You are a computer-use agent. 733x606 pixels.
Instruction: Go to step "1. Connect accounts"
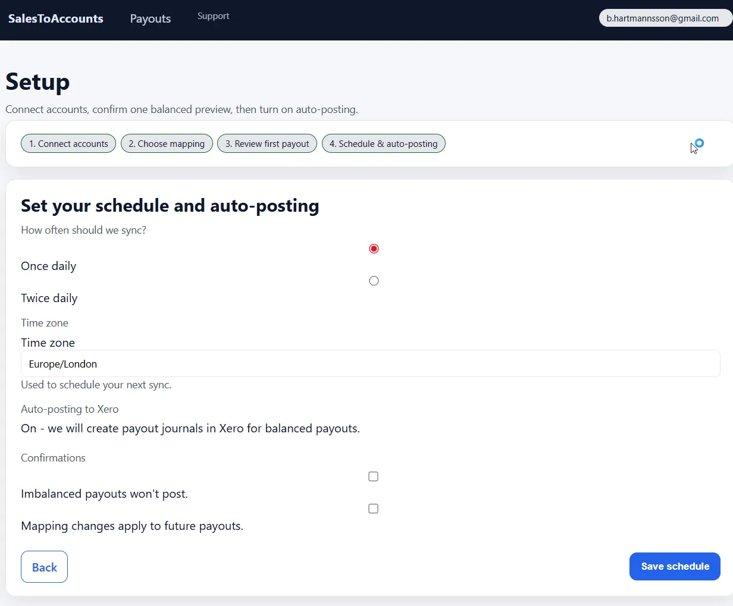point(68,143)
